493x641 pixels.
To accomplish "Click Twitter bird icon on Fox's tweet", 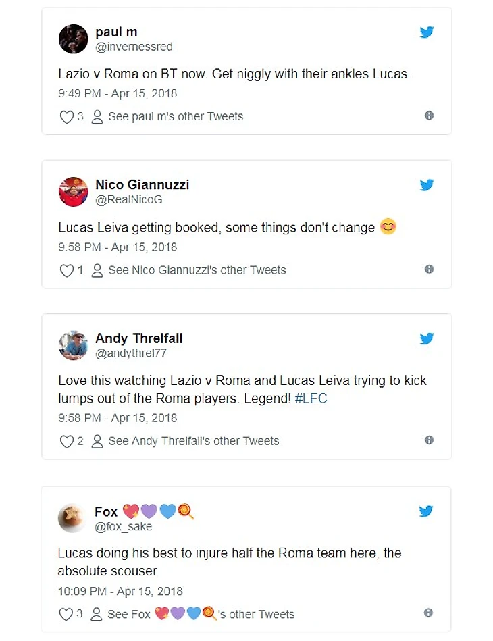I will click(425, 511).
